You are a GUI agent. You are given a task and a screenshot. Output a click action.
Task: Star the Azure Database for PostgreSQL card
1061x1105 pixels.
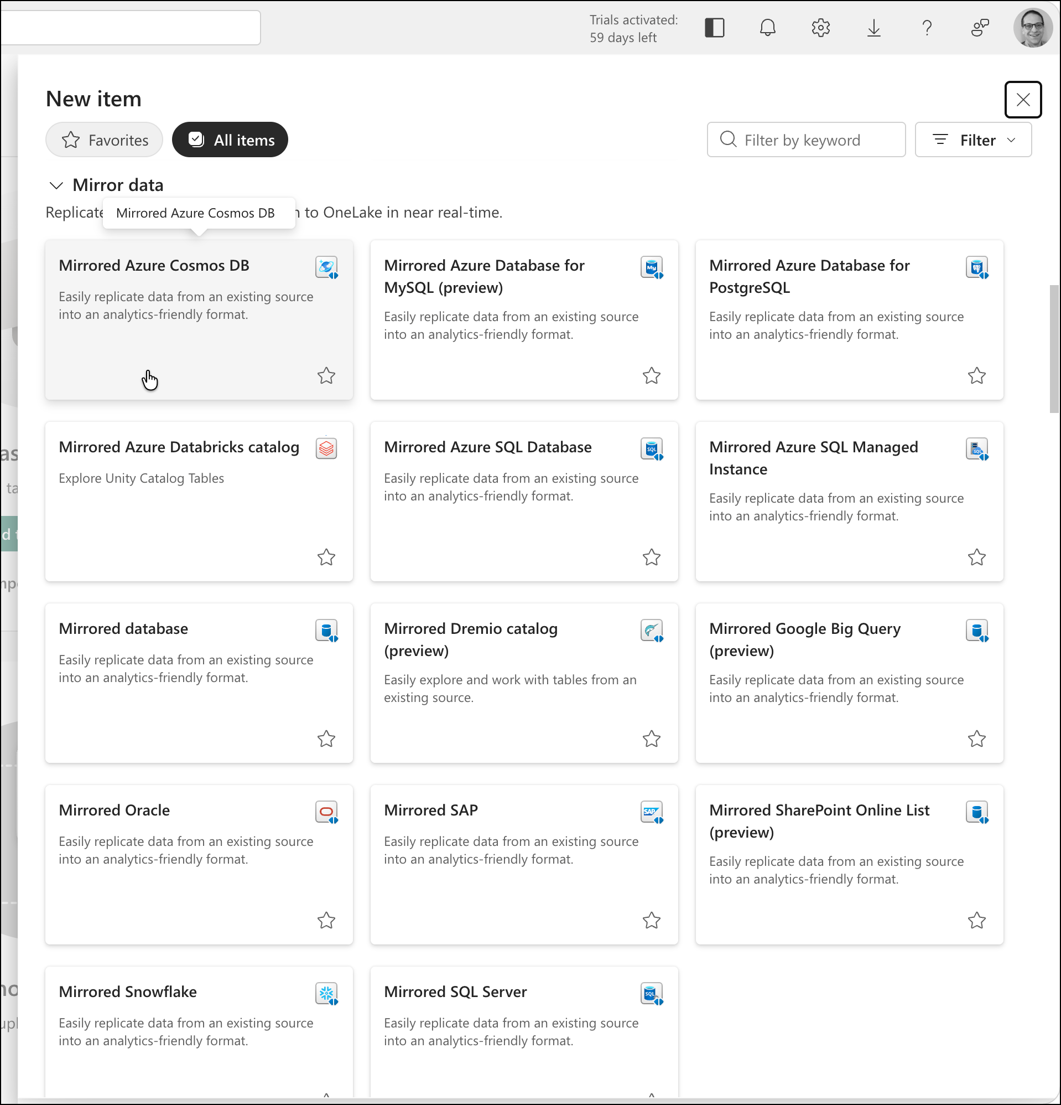click(976, 375)
